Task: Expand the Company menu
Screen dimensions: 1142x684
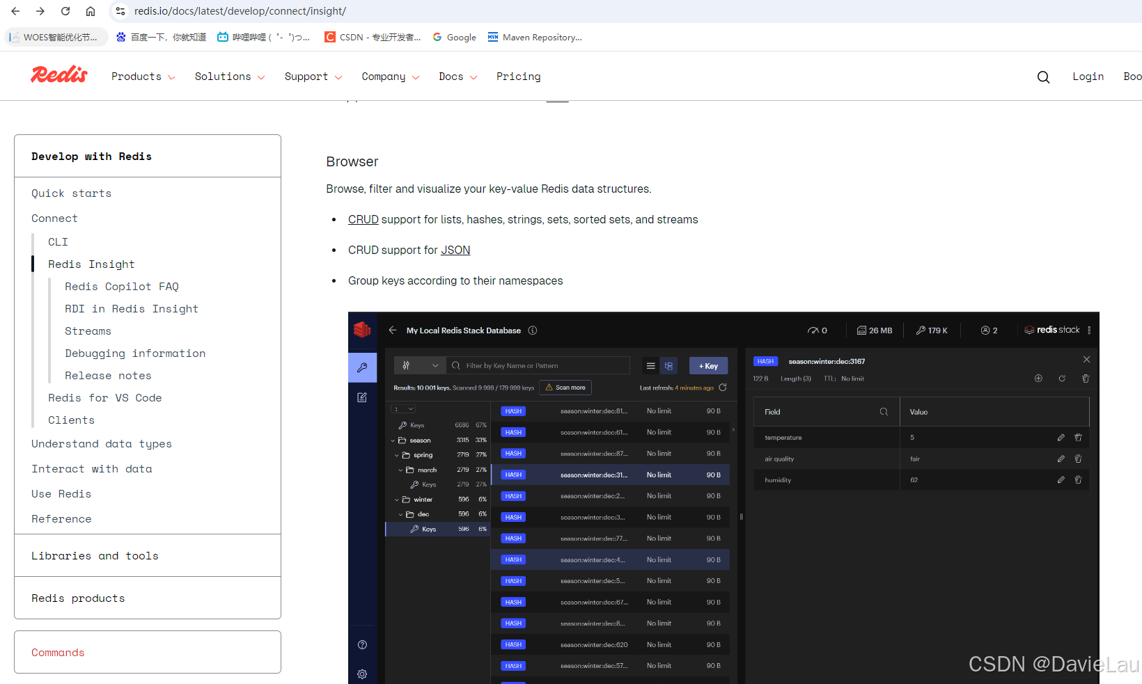Action: (x=391, y=77)
